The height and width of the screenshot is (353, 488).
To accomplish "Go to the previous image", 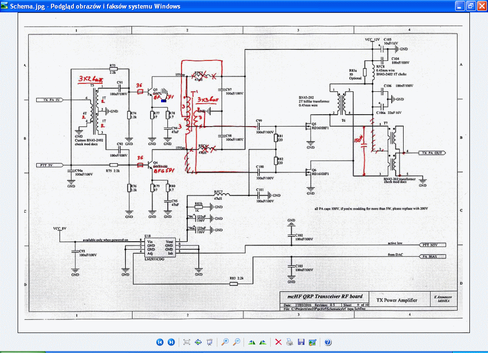I will tap(160, 342).
